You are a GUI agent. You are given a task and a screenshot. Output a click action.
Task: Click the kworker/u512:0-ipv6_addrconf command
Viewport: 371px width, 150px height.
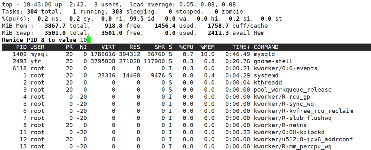pyautogui.click(x=303, y=139)
